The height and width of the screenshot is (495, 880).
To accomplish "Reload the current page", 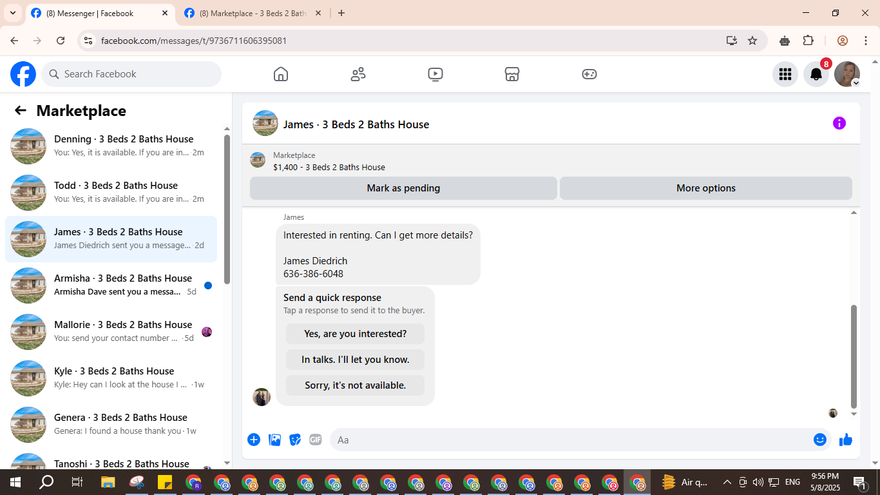I will click(61, 41).
